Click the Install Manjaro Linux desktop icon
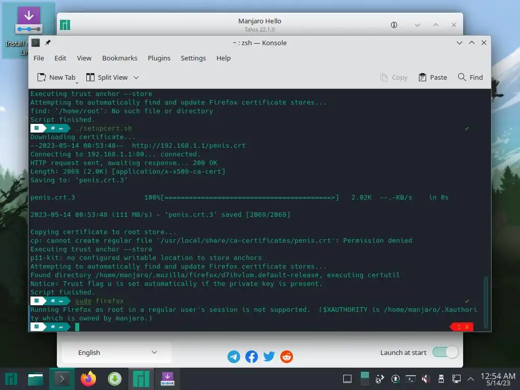 pyautogui.click(x=28, y=30)
